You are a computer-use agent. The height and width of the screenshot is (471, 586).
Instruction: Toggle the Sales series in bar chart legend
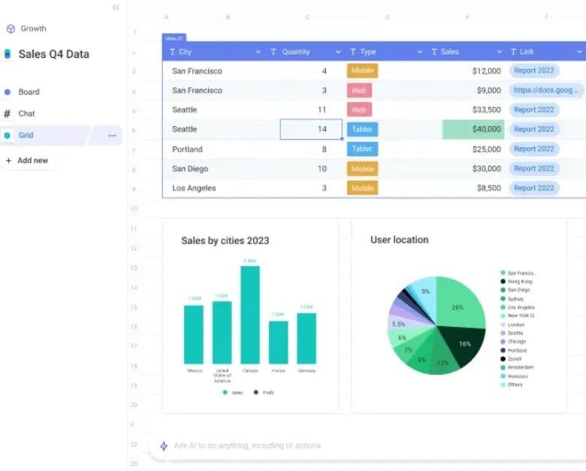click(233, 392)
